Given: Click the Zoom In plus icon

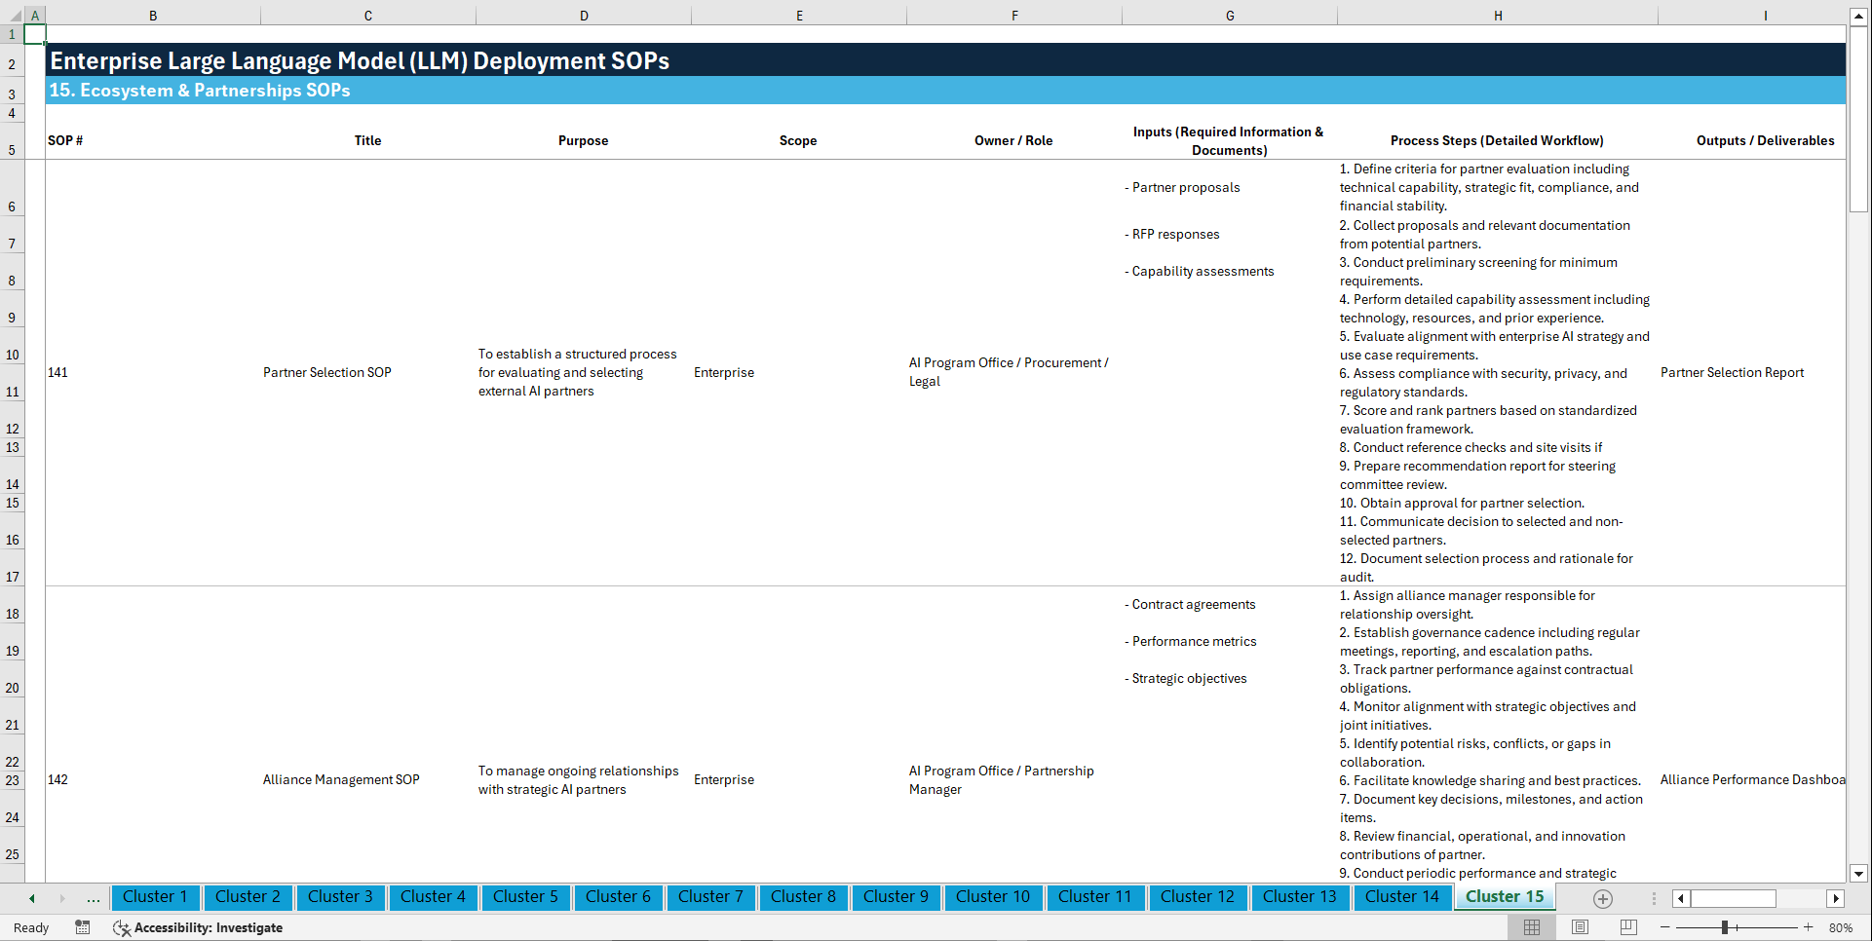Looking at the screenshot, I should (x=1810, y=926).
